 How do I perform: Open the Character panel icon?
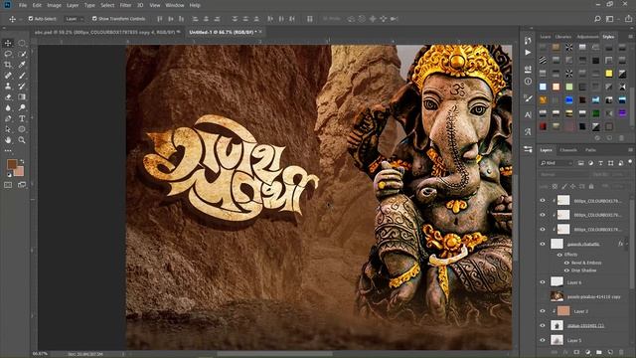[x=528, y=115]
